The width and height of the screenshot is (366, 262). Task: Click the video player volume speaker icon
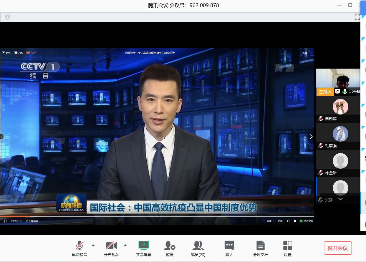point(288,221)
